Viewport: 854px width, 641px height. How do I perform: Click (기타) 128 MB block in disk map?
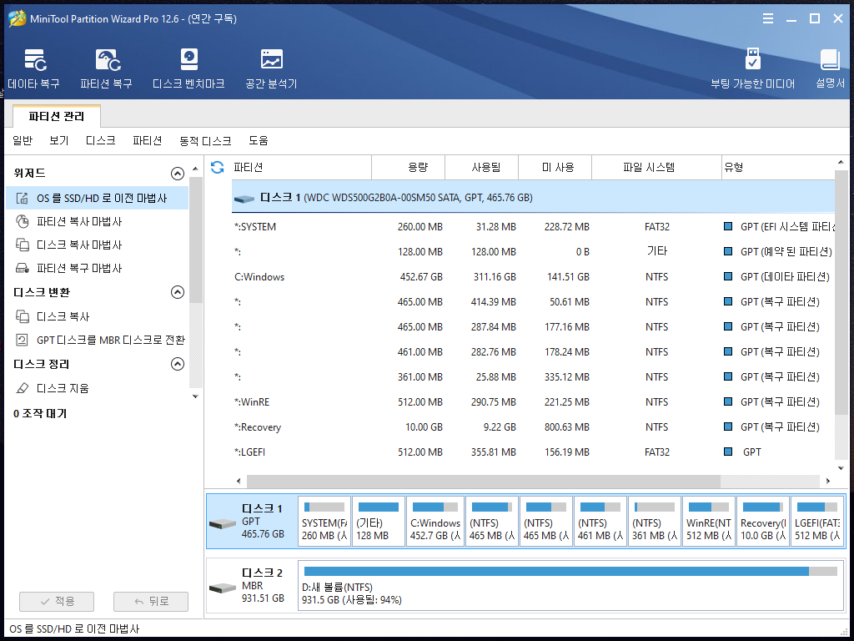pos(379,521)
